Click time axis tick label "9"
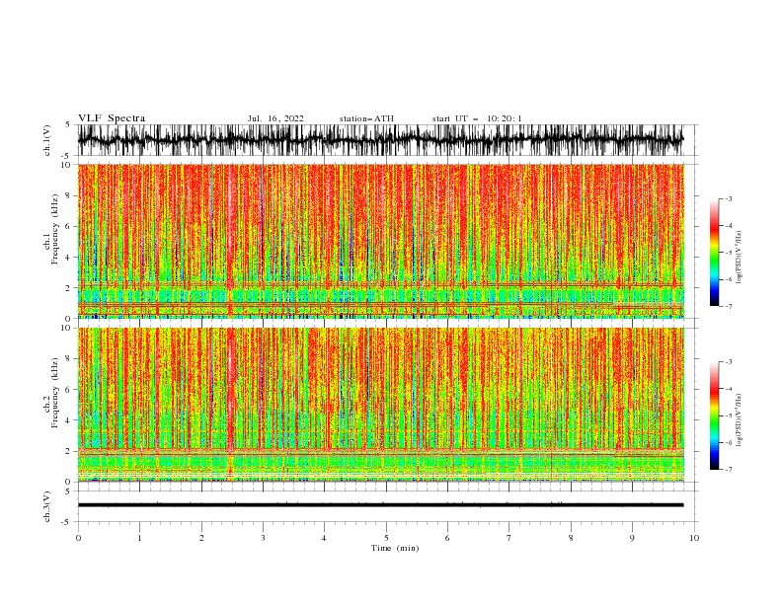The height and width of the screenshot is (604, 782). tap(632, 538)
